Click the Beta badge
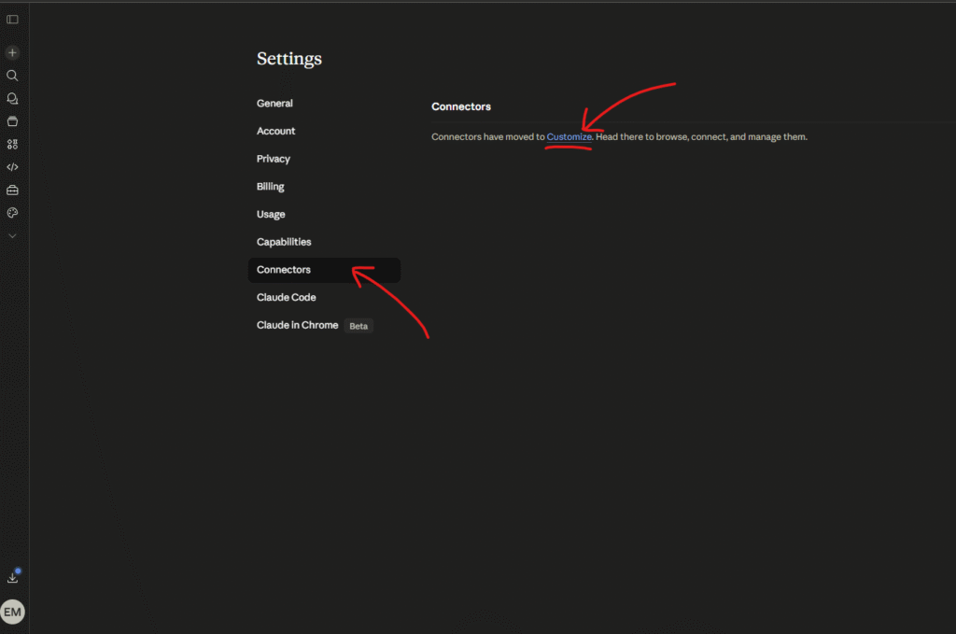Image resolution: width=956 pixels, height=634 pixels. tap(358, 326)
